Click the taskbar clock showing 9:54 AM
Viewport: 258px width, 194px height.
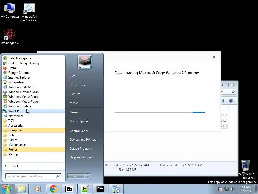[x=245, y=189]
